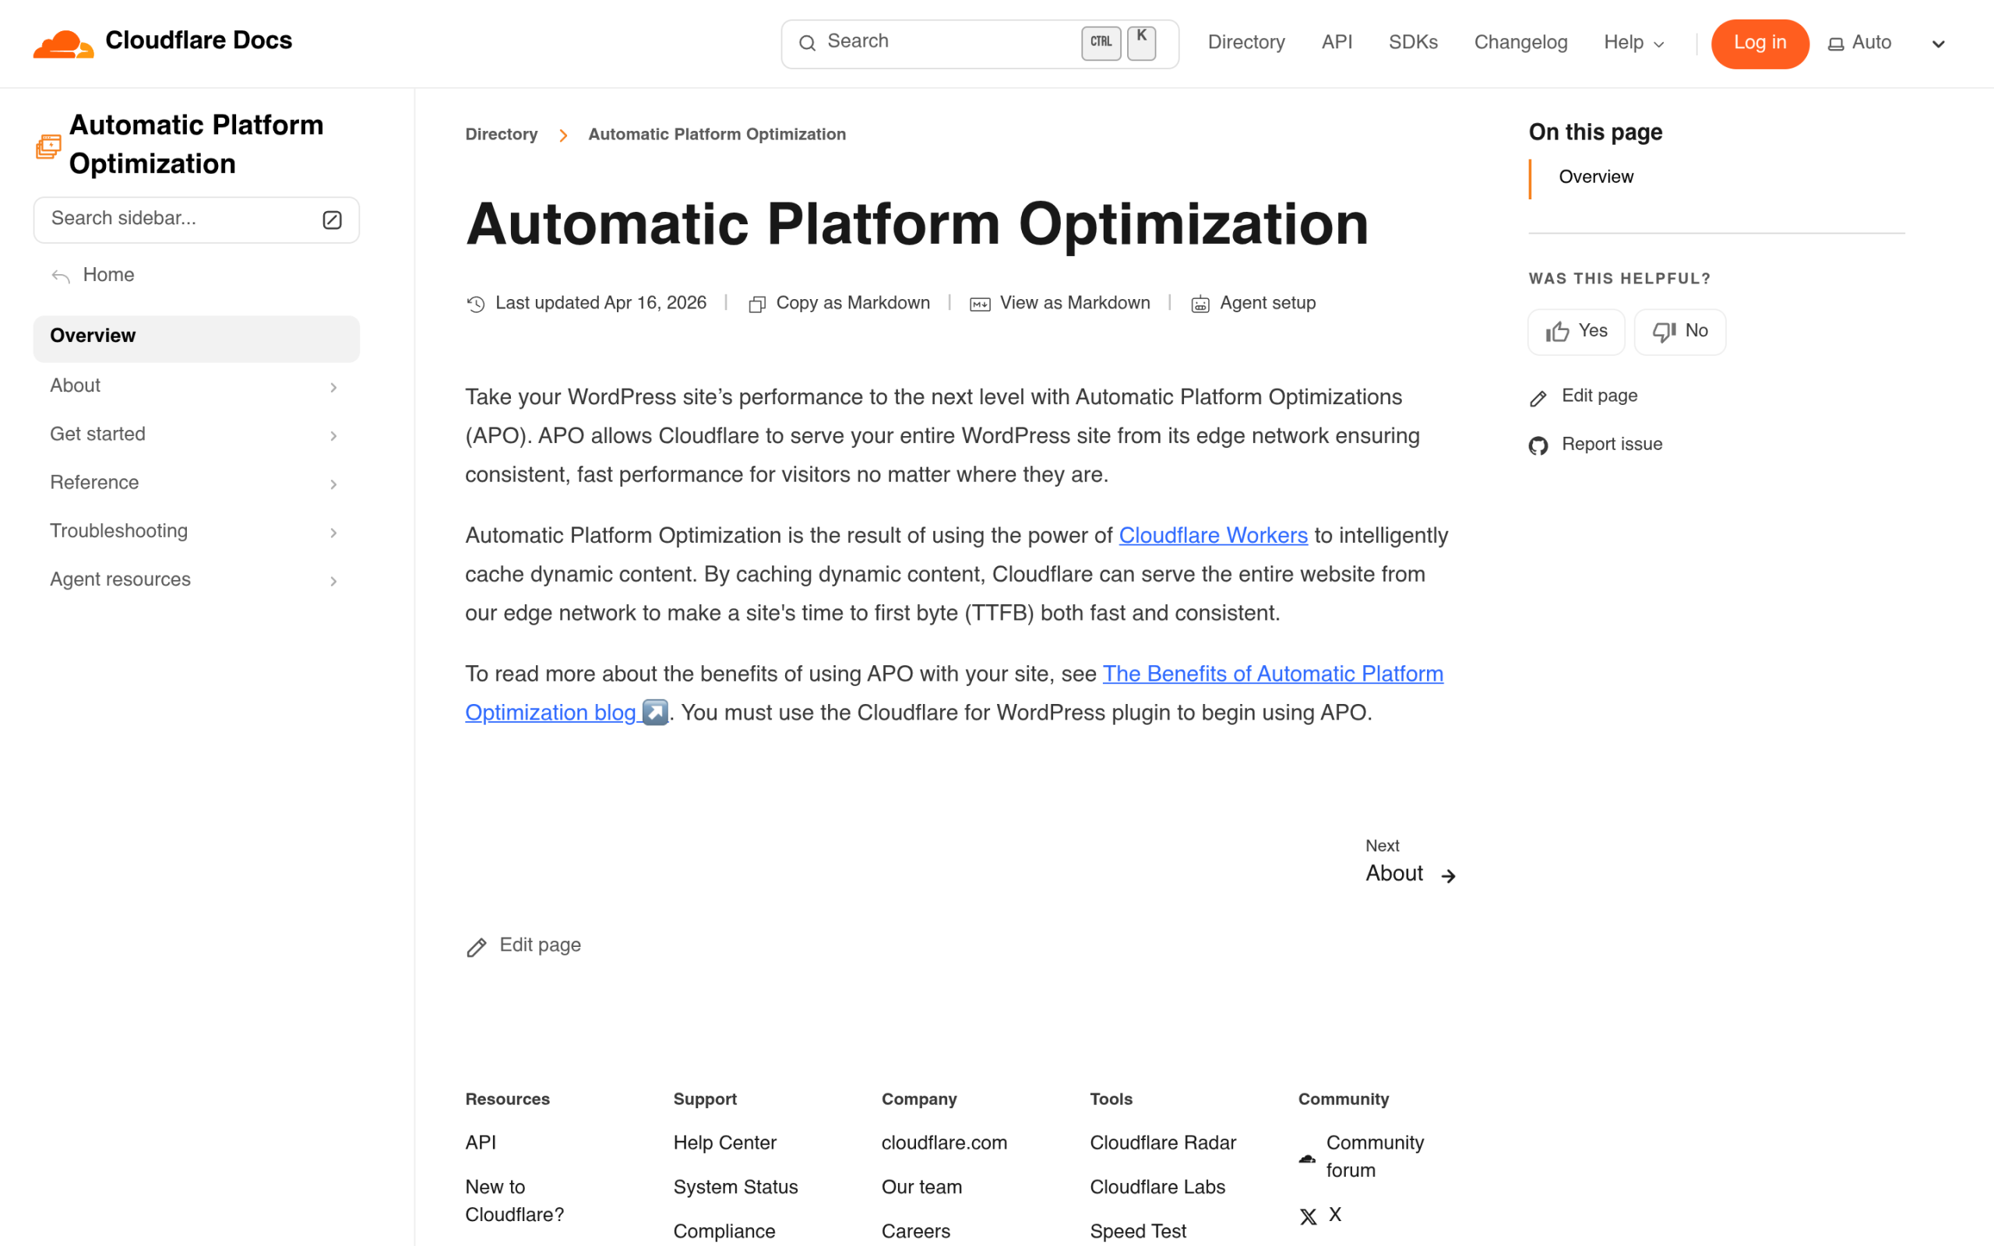Screen dimensions: 1994x1246
Task: Click the GitHub icon beside Report issue
Action: (1538, 445)
